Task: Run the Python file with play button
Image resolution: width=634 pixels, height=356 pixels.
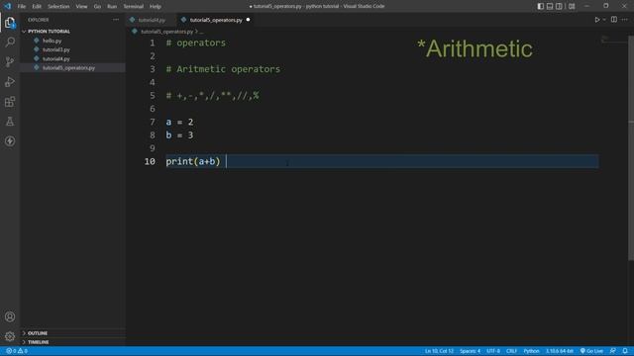Action: pyautogui.click(x=596, y=20)
